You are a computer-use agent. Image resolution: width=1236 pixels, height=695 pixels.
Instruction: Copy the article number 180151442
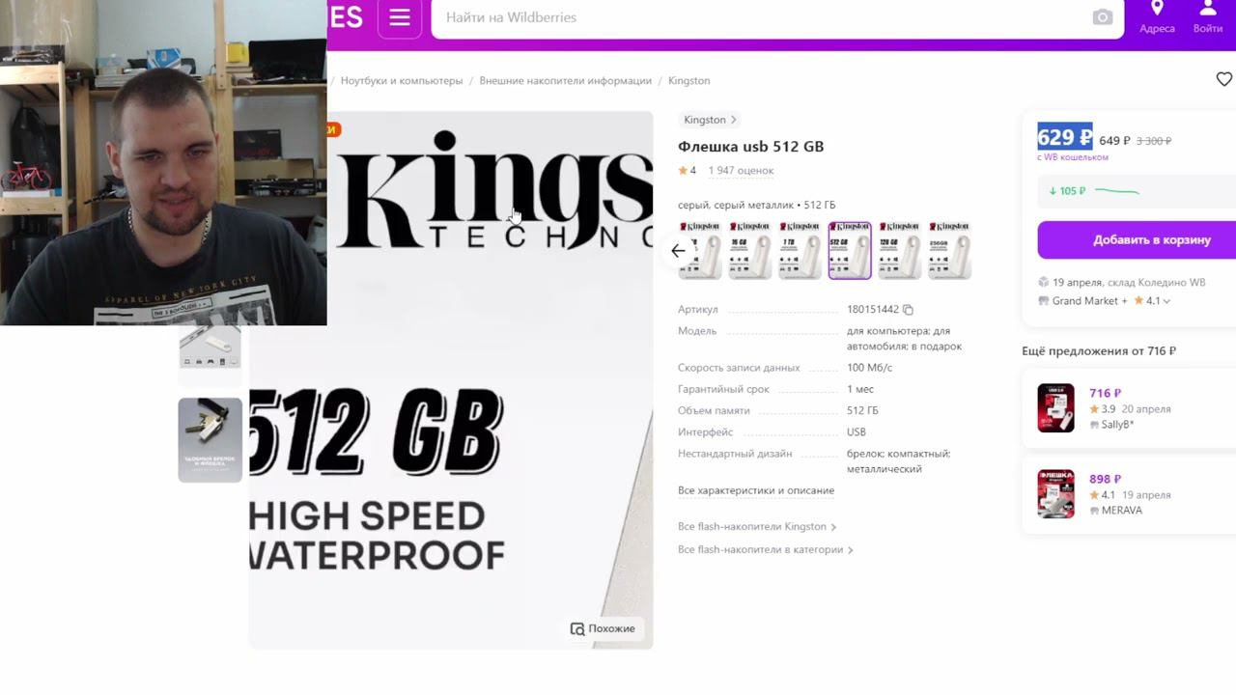[x=908, y=310]
